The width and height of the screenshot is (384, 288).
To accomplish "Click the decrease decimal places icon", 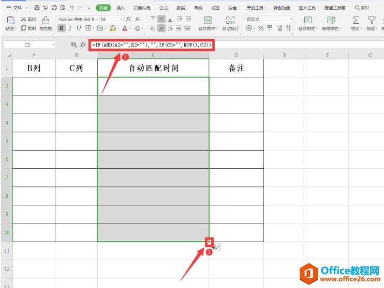I will [x=288, y=28].
